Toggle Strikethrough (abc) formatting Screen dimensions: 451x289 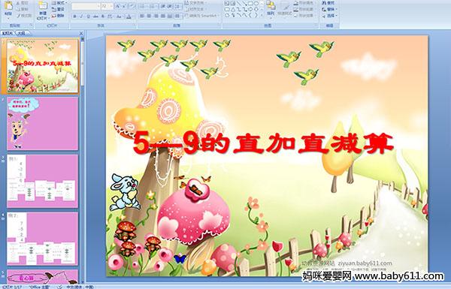coord(95,17)
